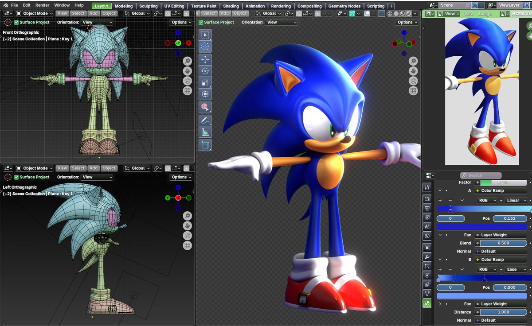Open Object Mode dropdown in Front Orthographic viewport
Screen dimensions: 532x326
coord(35,13)
